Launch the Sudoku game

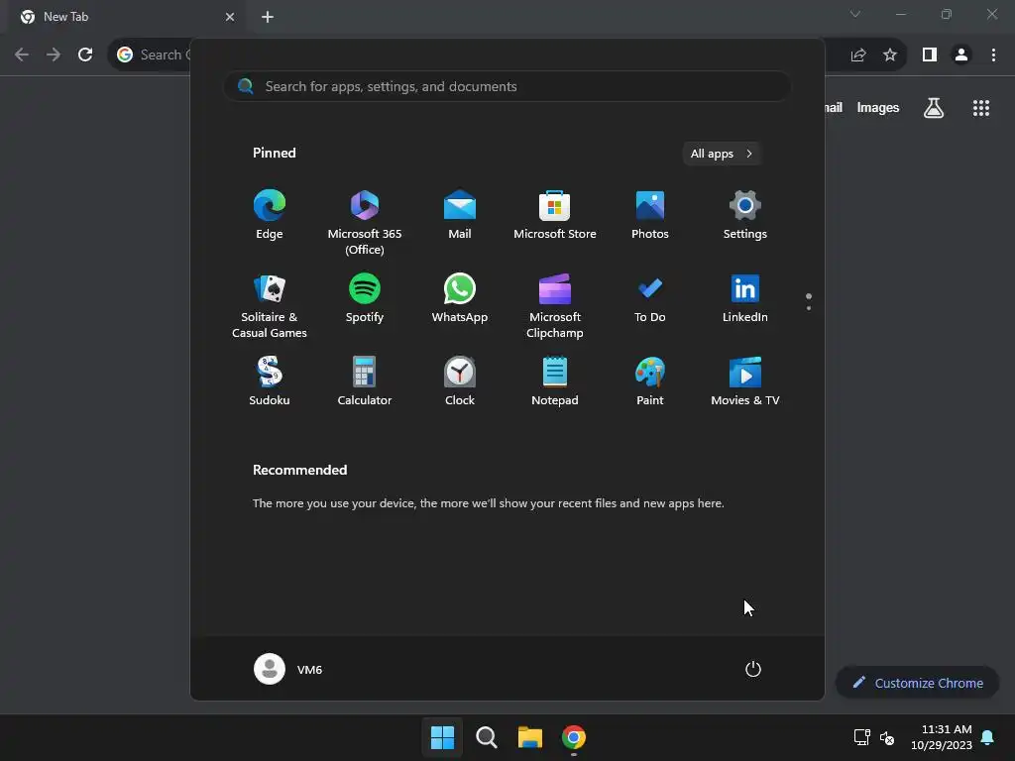click(x=270, y=381)
